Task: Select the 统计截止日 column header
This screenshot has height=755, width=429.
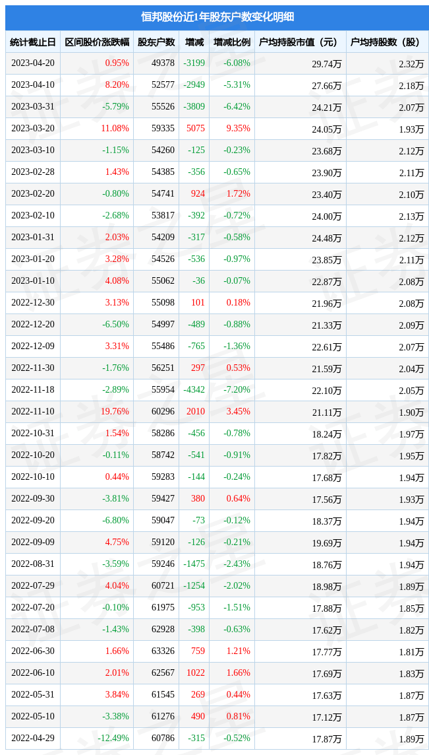Action: [x=33, y=42]
